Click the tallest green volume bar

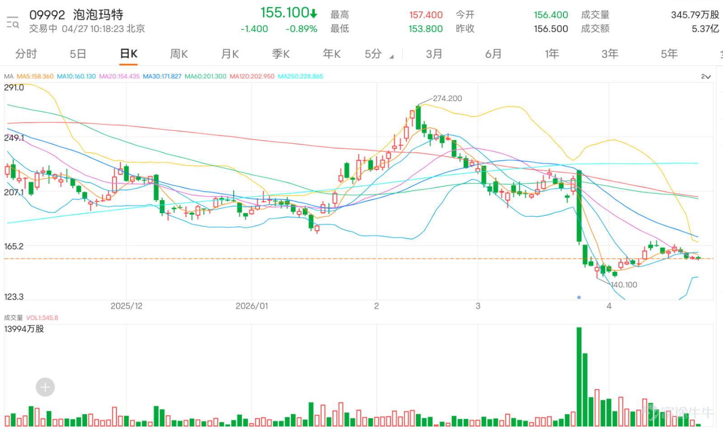(x=579, y=377)
